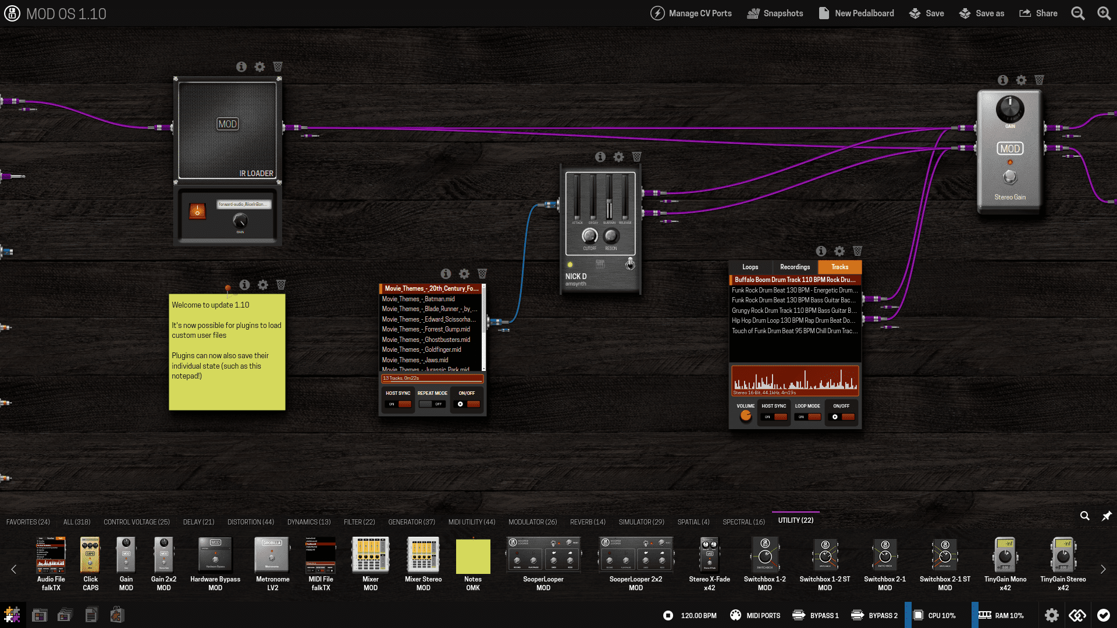1117x628 pixels.
Task: Click BYPASS 2 button
Action: click(x=874, y=615)
